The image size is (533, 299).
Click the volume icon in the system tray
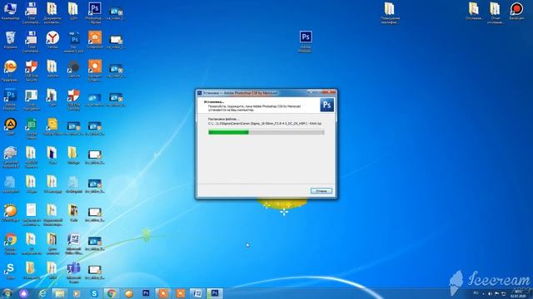[x=490, y=293]
